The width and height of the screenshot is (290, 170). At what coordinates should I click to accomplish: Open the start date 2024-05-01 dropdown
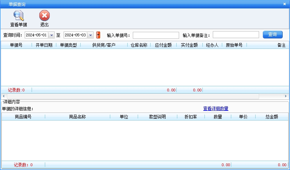(x=51, y=35)
